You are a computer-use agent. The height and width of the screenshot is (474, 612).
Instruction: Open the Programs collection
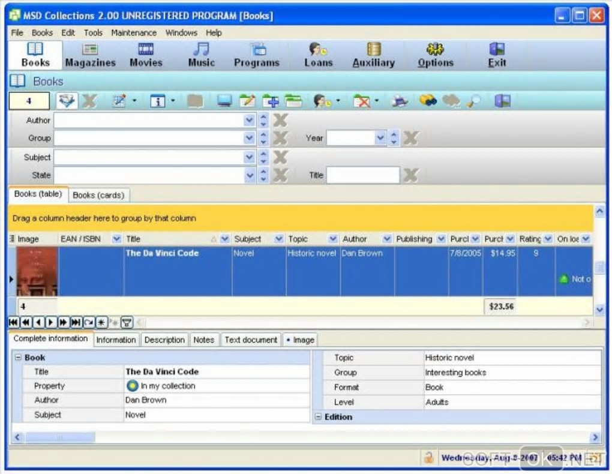click(x=256, y=55)
